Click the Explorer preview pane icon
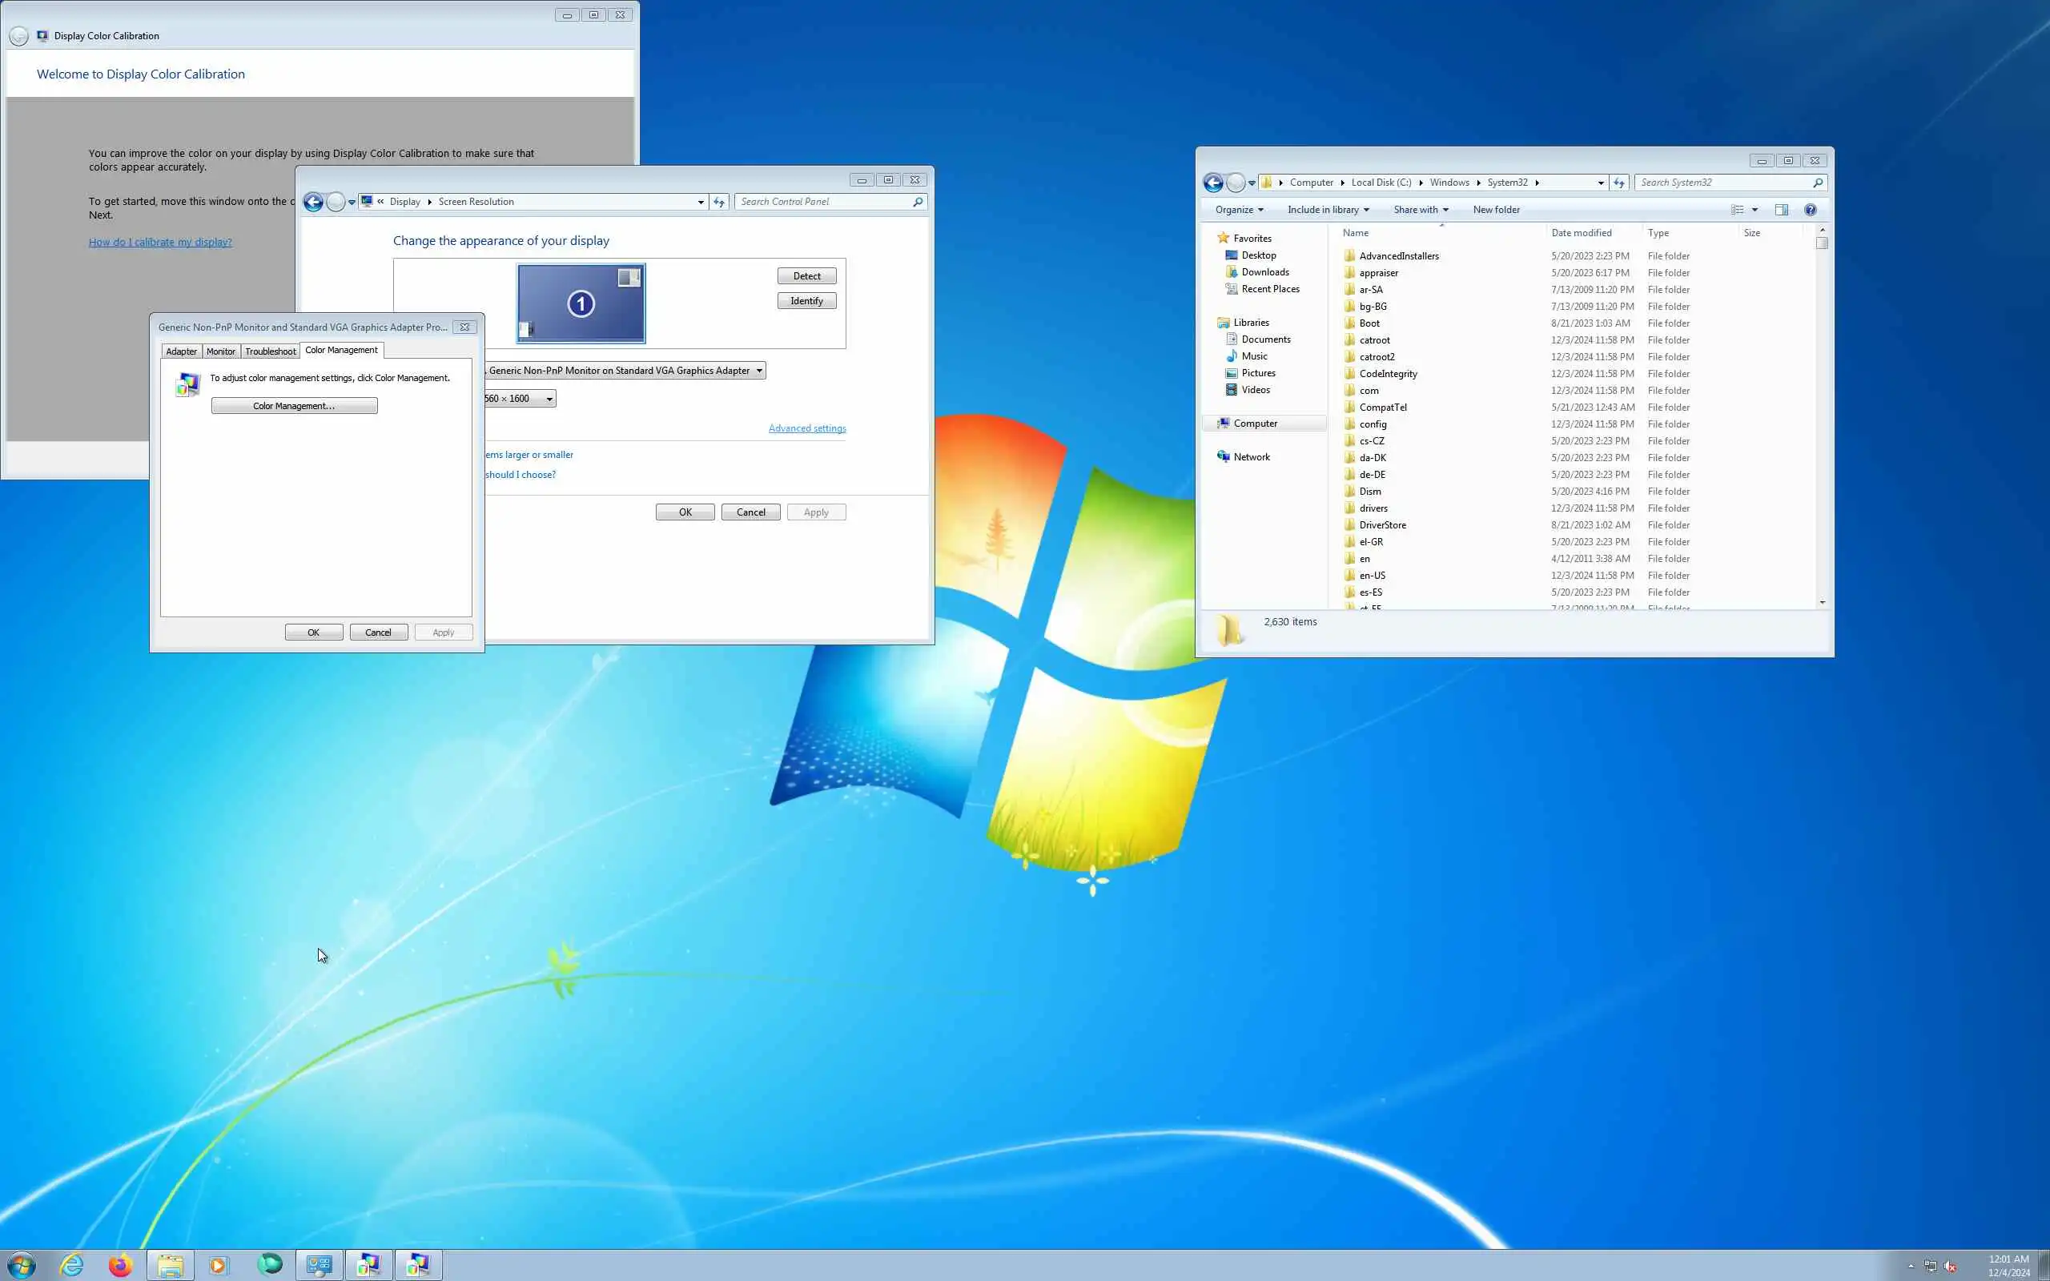Screen dimensions: 2050x1281 1782,209
